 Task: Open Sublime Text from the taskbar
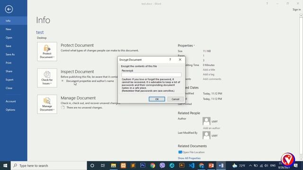click(133, 166)
